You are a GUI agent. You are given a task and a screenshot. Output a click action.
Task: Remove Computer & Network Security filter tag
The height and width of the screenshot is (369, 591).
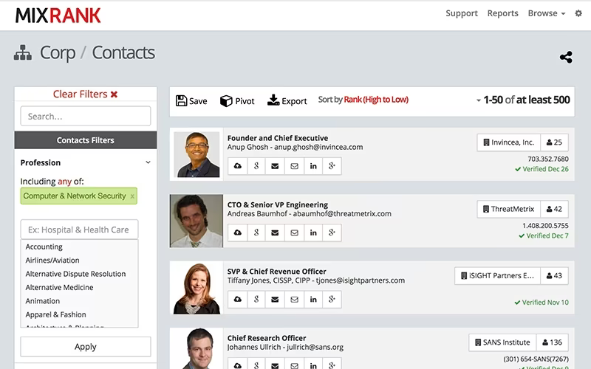[132, 196]
